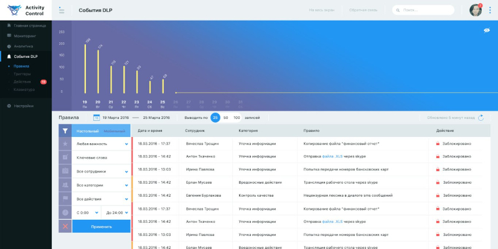Click the red X reset filter icon
This screenshot has height=249, width=498.
click(x=65, y=226)
